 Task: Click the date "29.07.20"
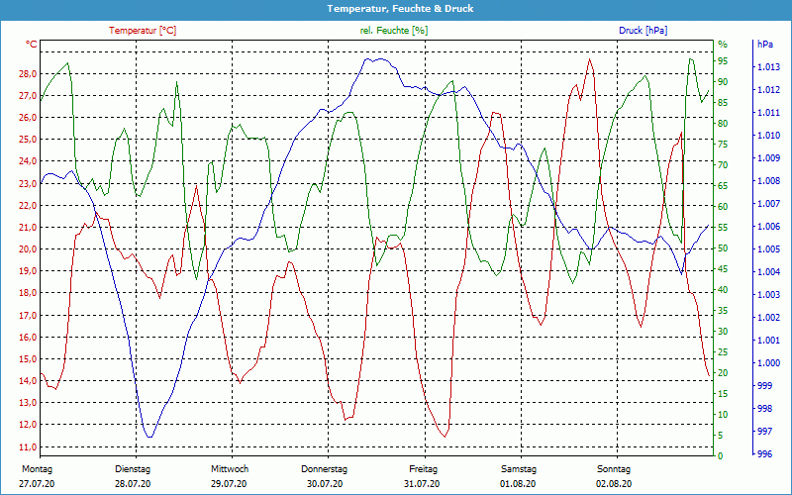click(x=230, y=484)
